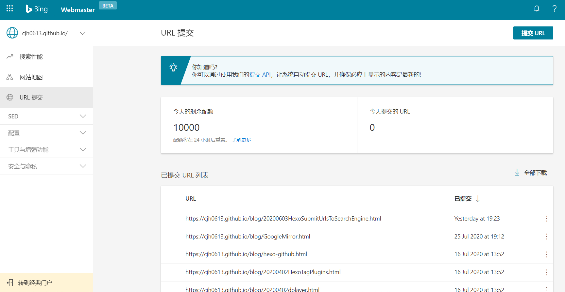Open more options for the hexo-github.html row
565x292 pixels.
(x=546, y=254)
